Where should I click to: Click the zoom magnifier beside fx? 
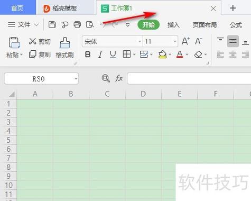[x=106, y=78]
